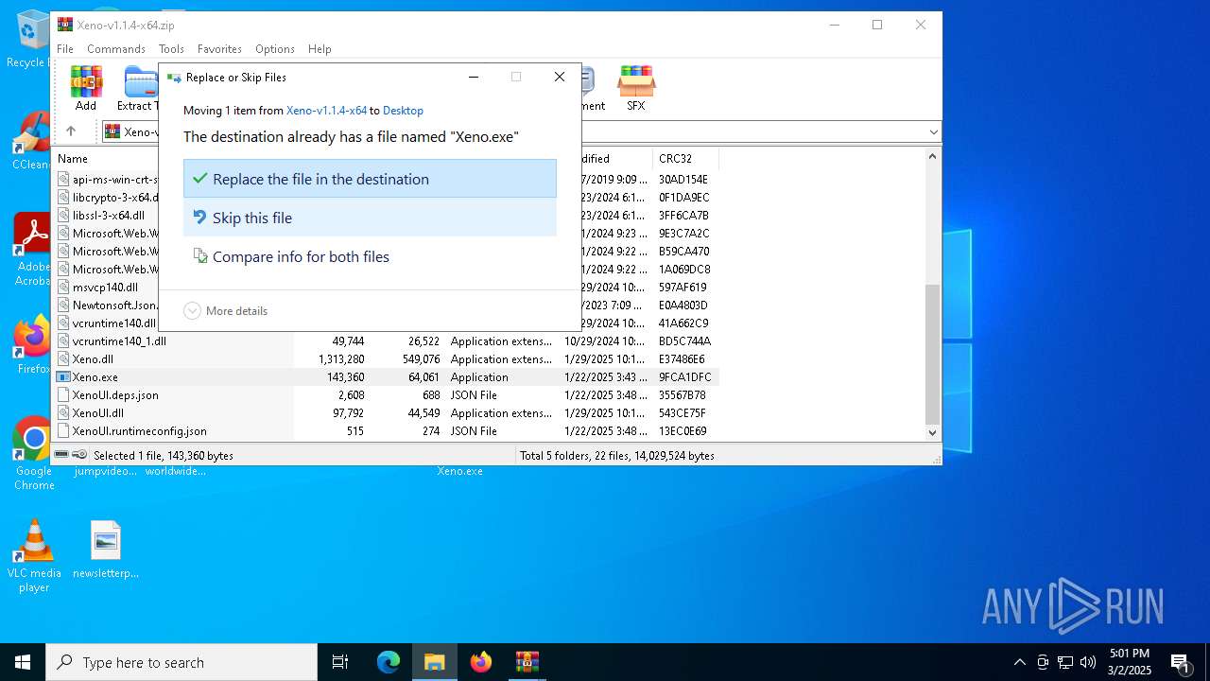Click scroll down arrow of file list

(933, 432)
